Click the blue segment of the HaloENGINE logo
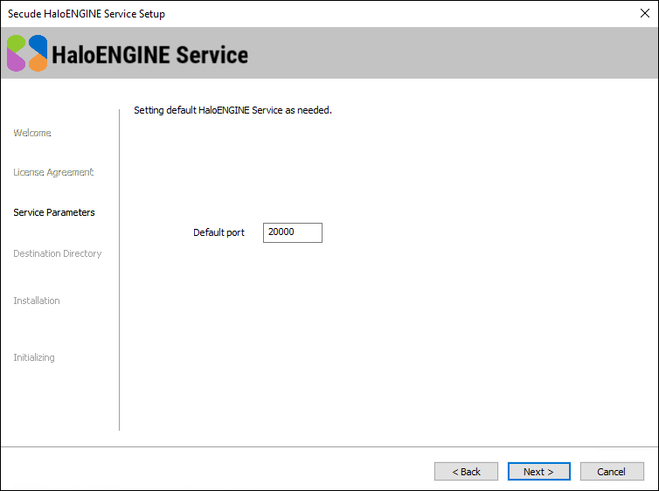Viewport: 659px width, 491px height. 38,44
